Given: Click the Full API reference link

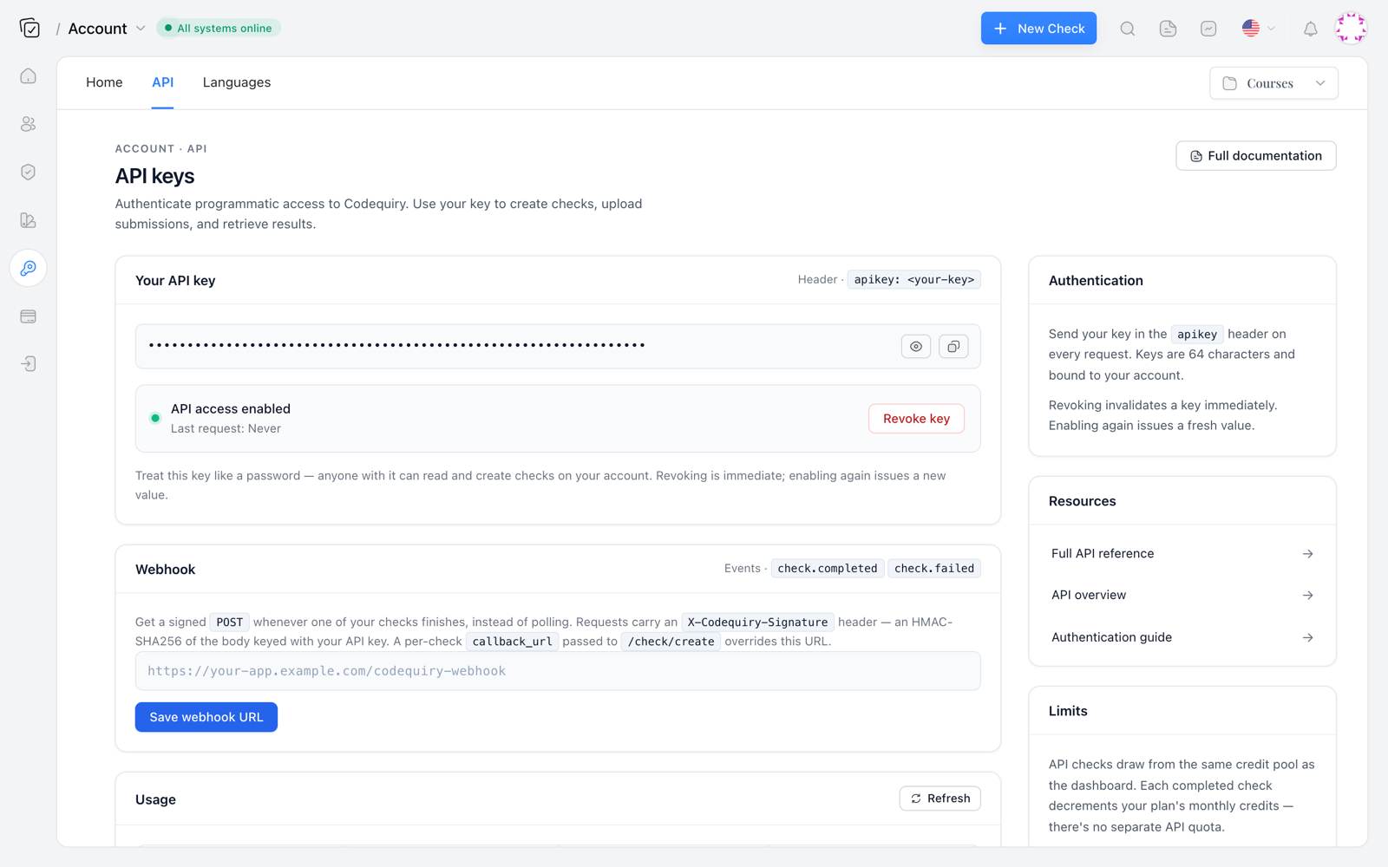Looking at the screenshot, I should pyautogui.click(x=1103, y=554).
